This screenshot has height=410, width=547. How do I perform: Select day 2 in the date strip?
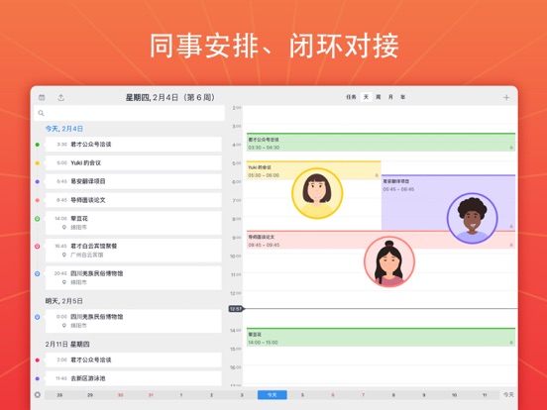click(211, 395)
